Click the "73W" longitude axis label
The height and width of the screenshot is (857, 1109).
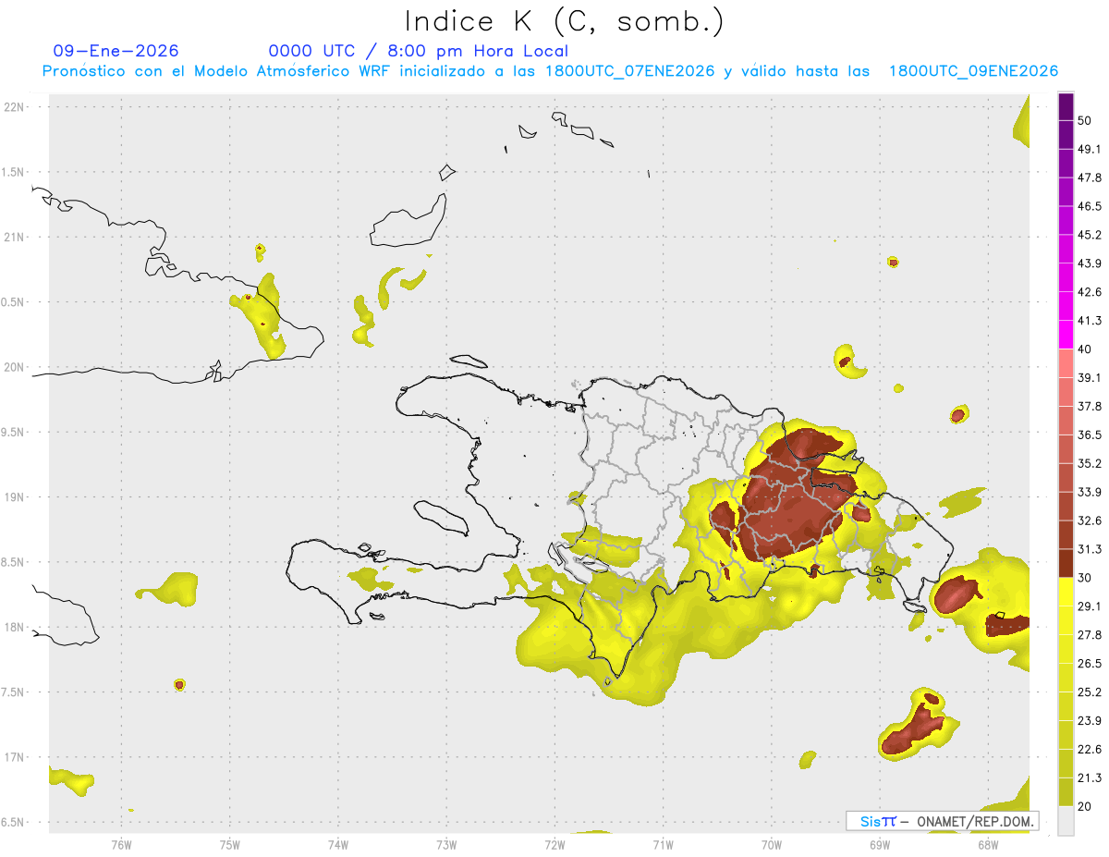click(446, 845)
